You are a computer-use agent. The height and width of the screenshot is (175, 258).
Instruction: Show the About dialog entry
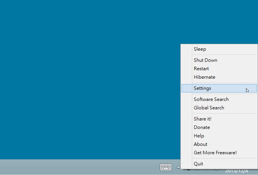(219, 144)
